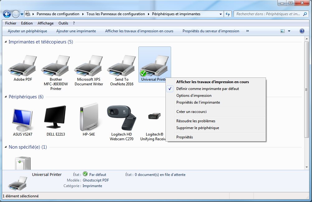This screenshot has width=312, height=202.
Task: Select the DELL E2213 monitor device
Action: point(55,117)
